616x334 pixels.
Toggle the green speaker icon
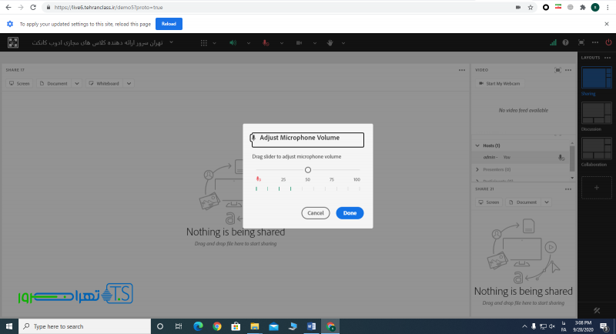tap(233, 42)
